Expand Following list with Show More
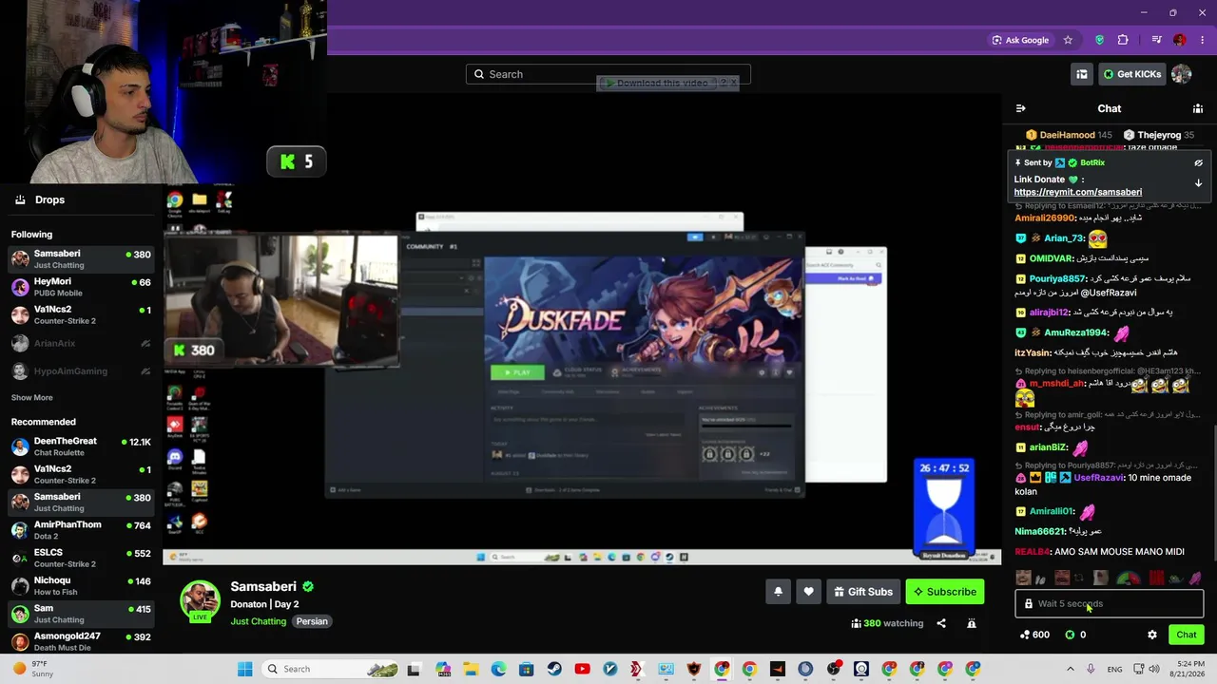The image size is (1217, 684). click(x=32, y=398)
